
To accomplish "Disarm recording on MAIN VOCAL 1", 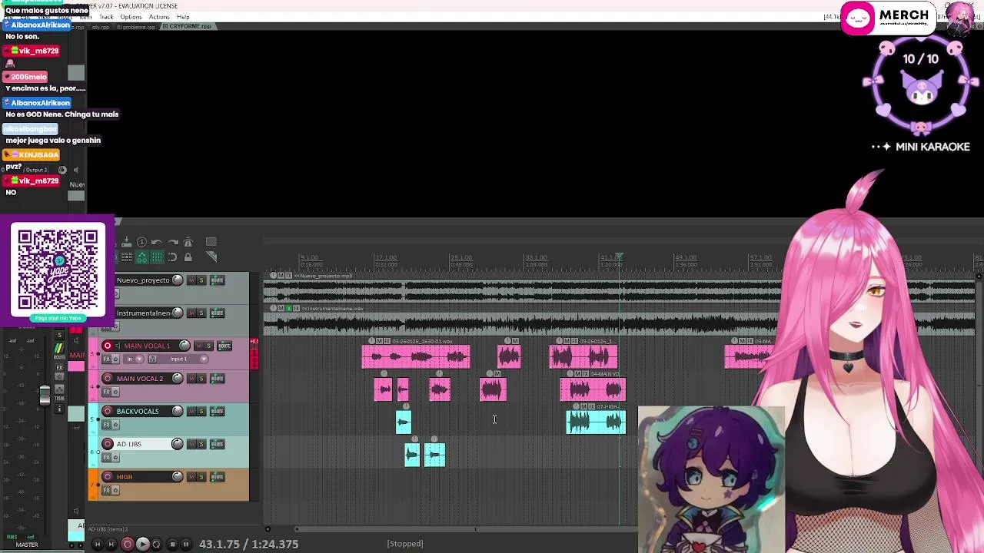I will tap(108, 346).
